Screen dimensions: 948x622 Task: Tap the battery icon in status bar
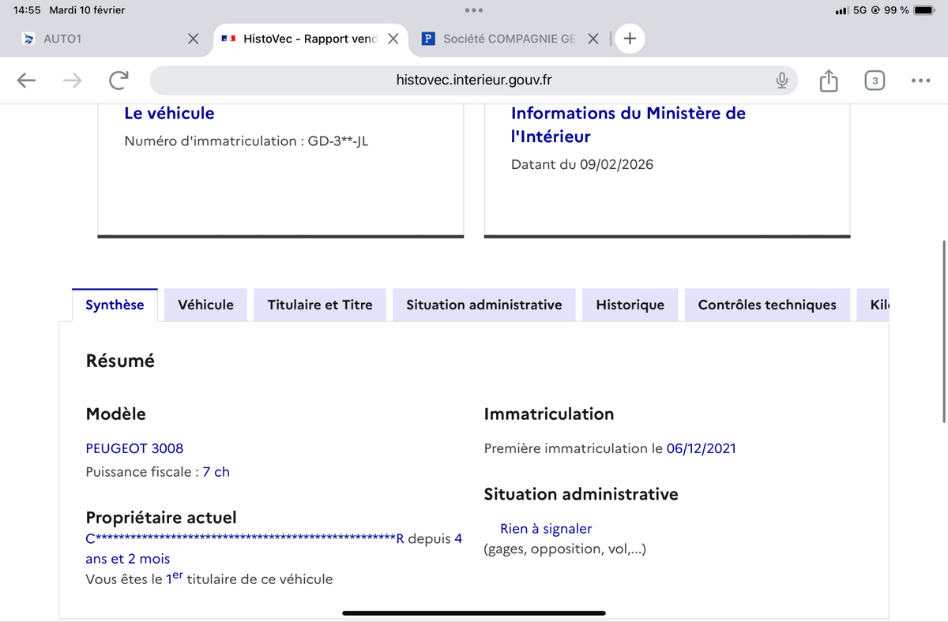coord(925,10)
